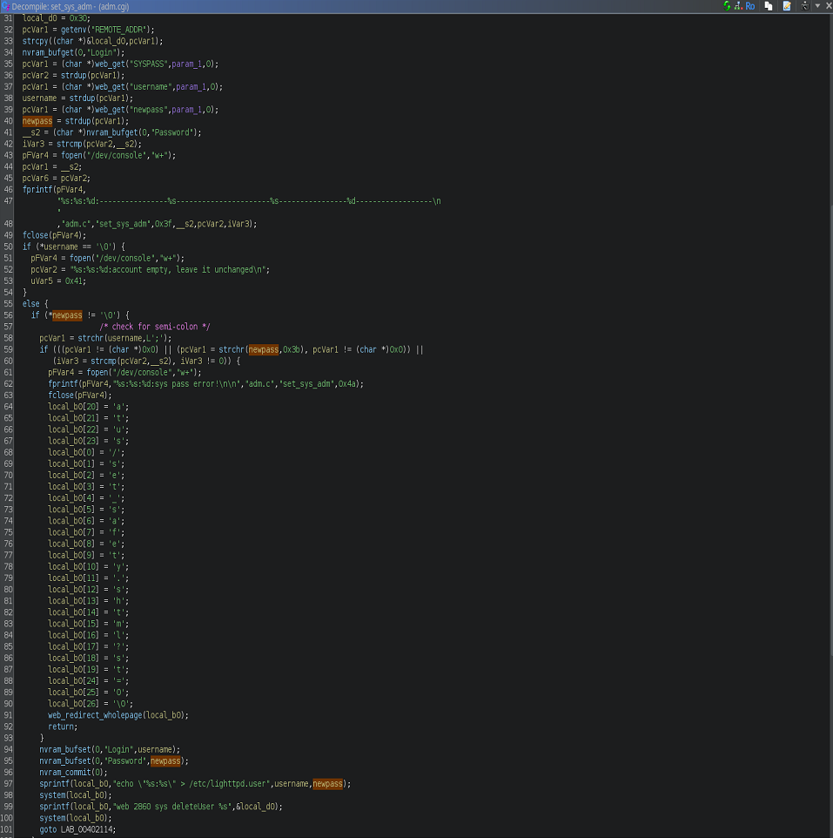Image resolution: width=833 pixels, height=838 pixels.
Task: Re-decompile with the green refresh icon
Action: 727,6
